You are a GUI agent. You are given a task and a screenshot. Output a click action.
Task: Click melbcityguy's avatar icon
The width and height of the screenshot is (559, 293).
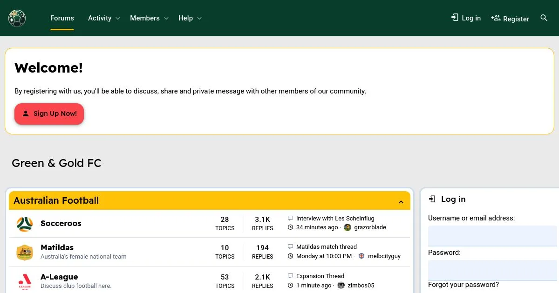361,256
